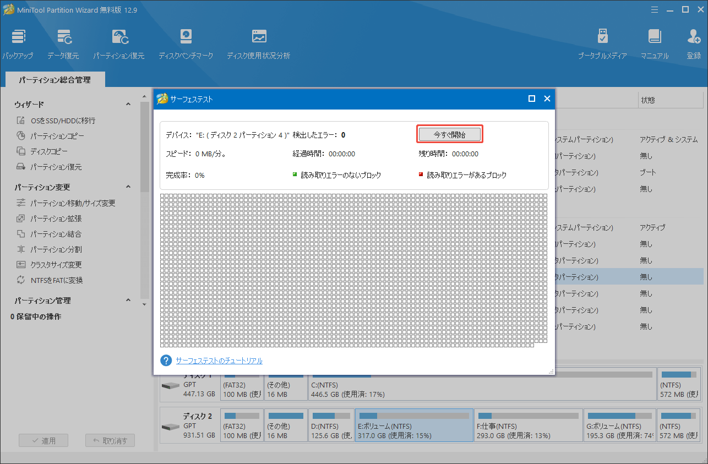Image resolution: width=708 pixels, height=464 pixels.
Task: Launch Disk Benchmark (ディスクベンチマーク)
Action: (186, 37)
